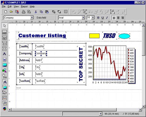The width and height of the screenshot is (146, 117).
Task: Open the Company field dropdown
Action: tap(32, 18)
